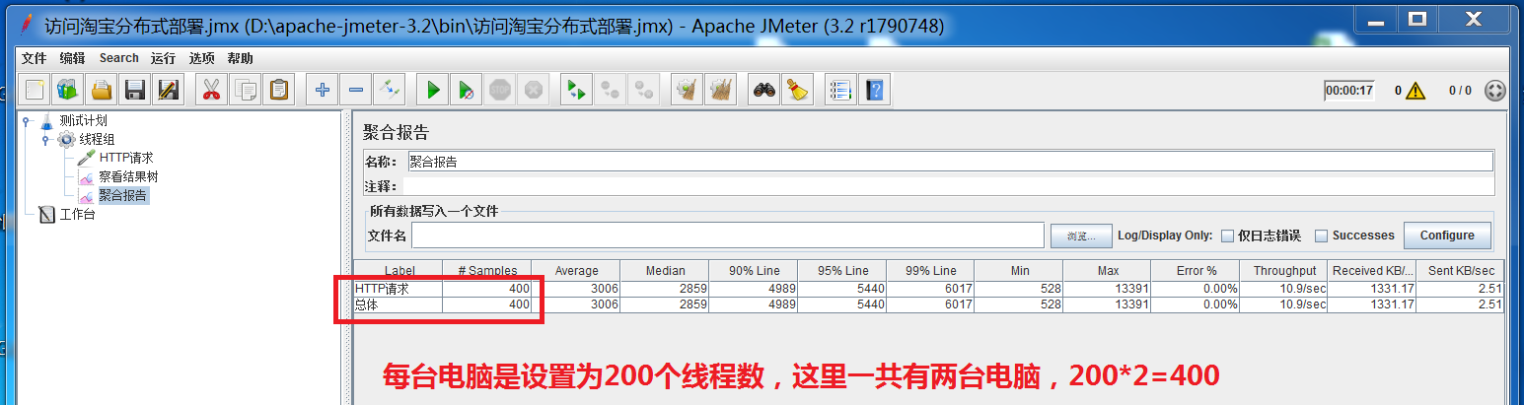Click the Toggle enabled state icon
Viewport: 1524px width, 405px height.
[x=390, y=91]
